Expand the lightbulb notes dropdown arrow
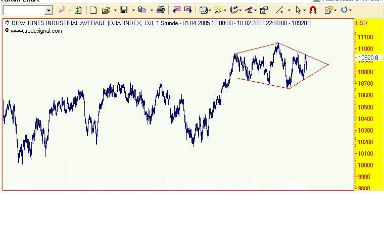384x232 pixels. pos(335,10)
